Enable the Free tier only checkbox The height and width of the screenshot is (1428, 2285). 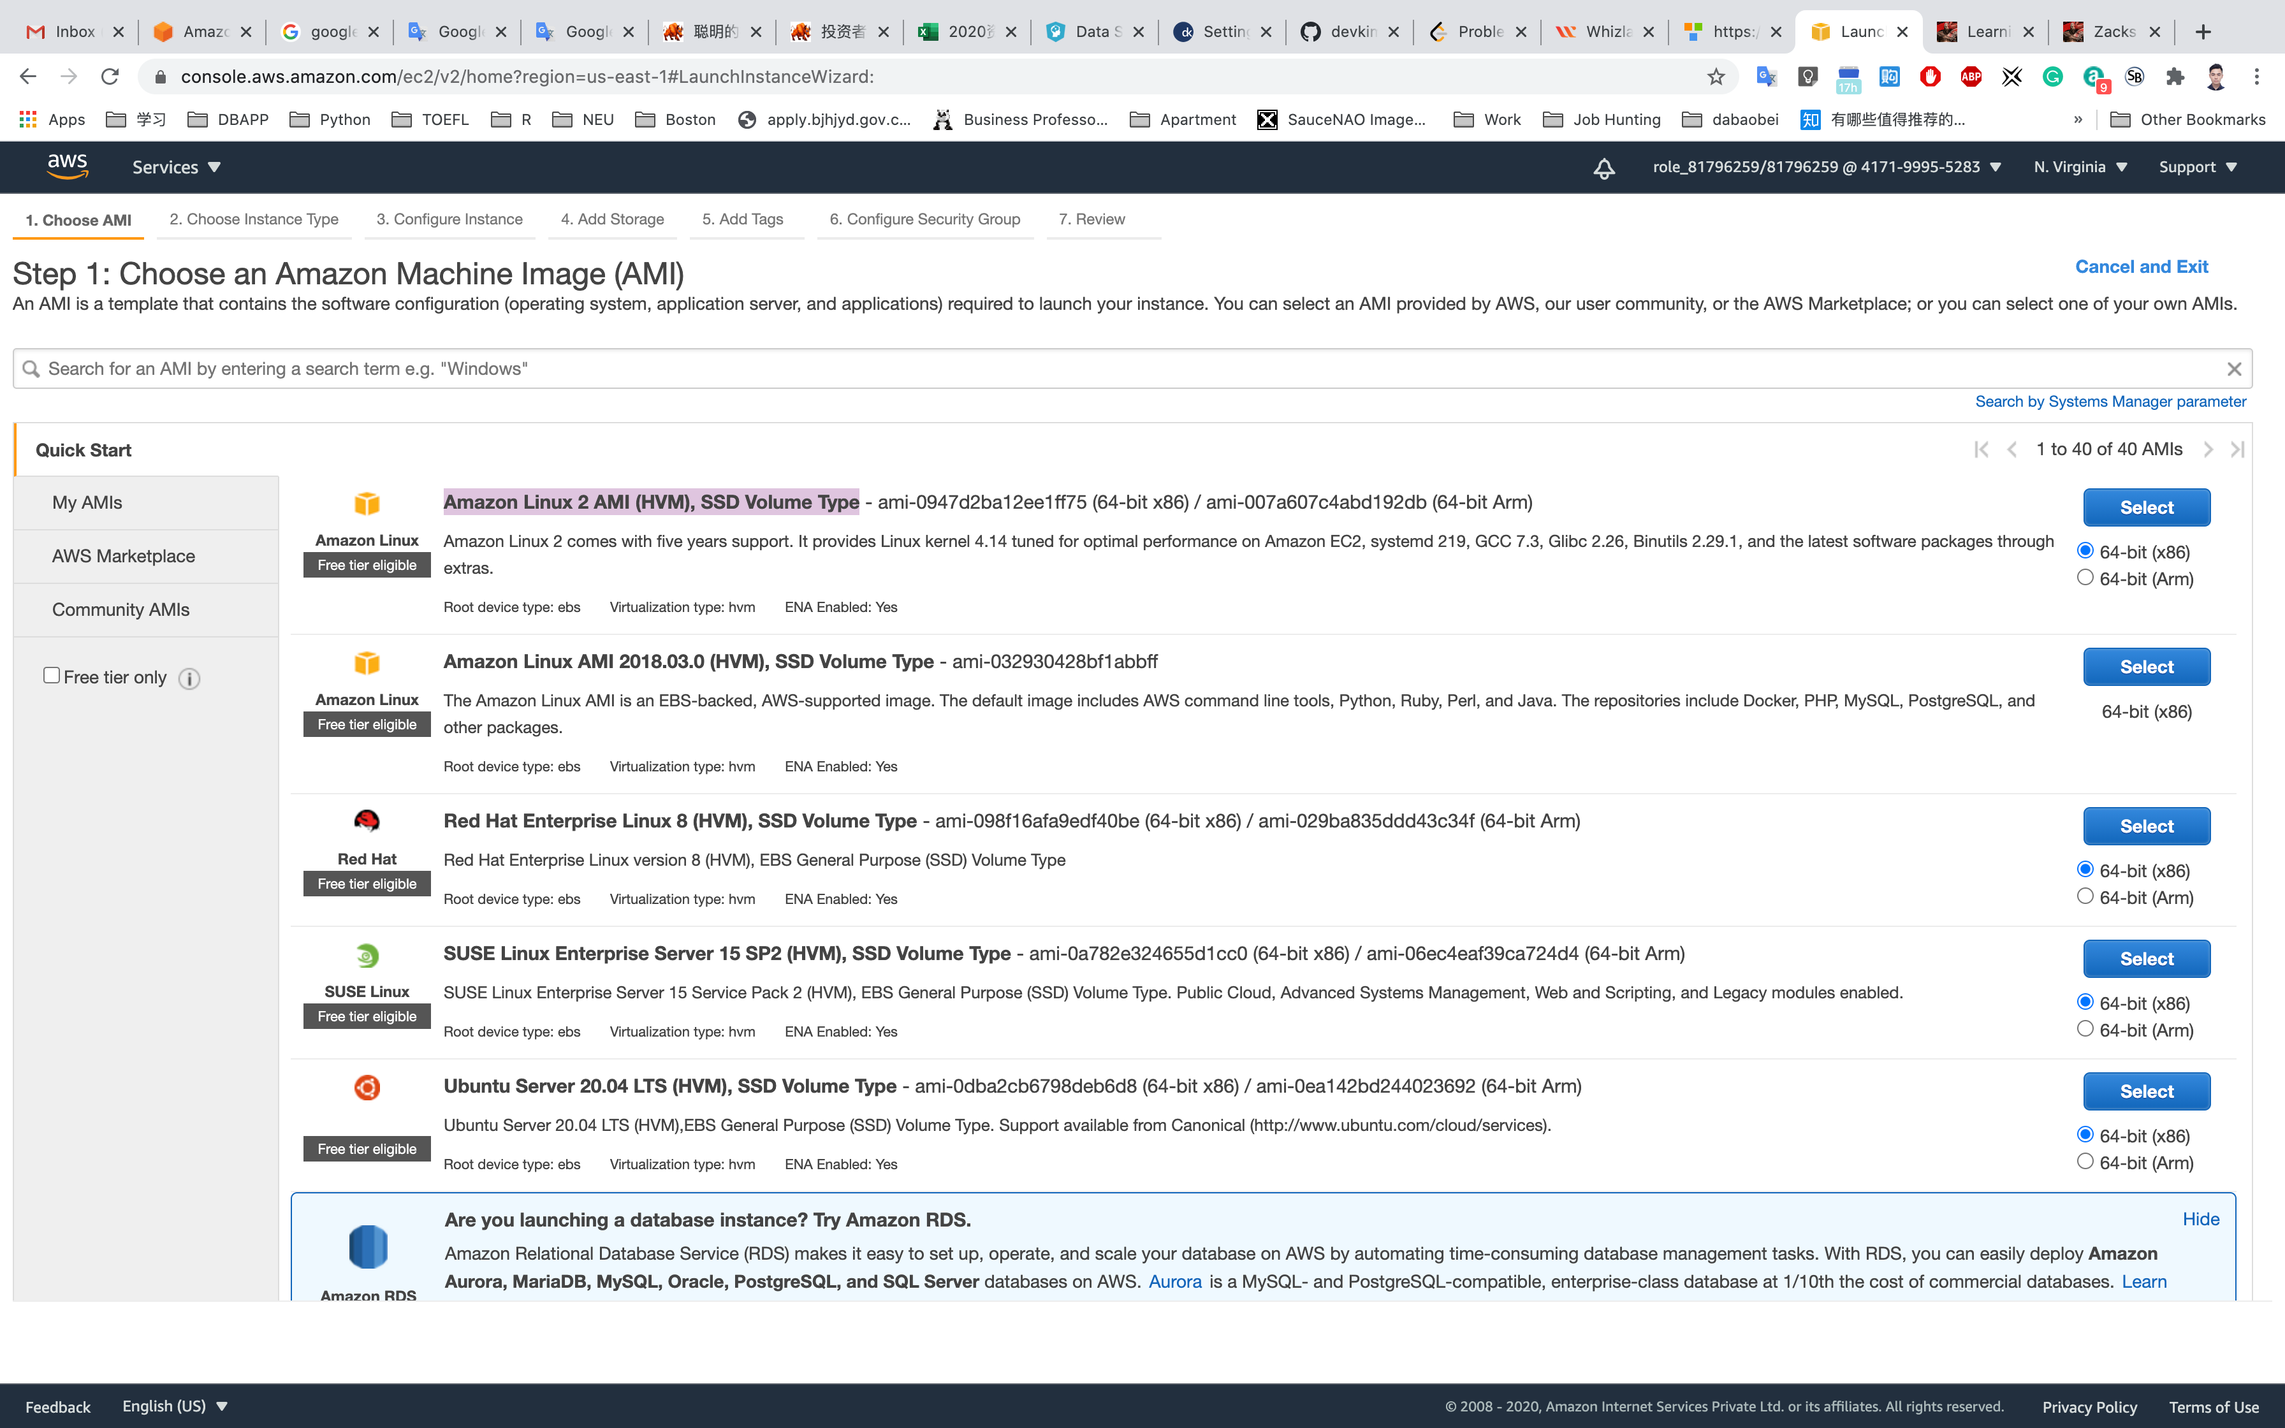pyautogui.click(x=52, y=675)
